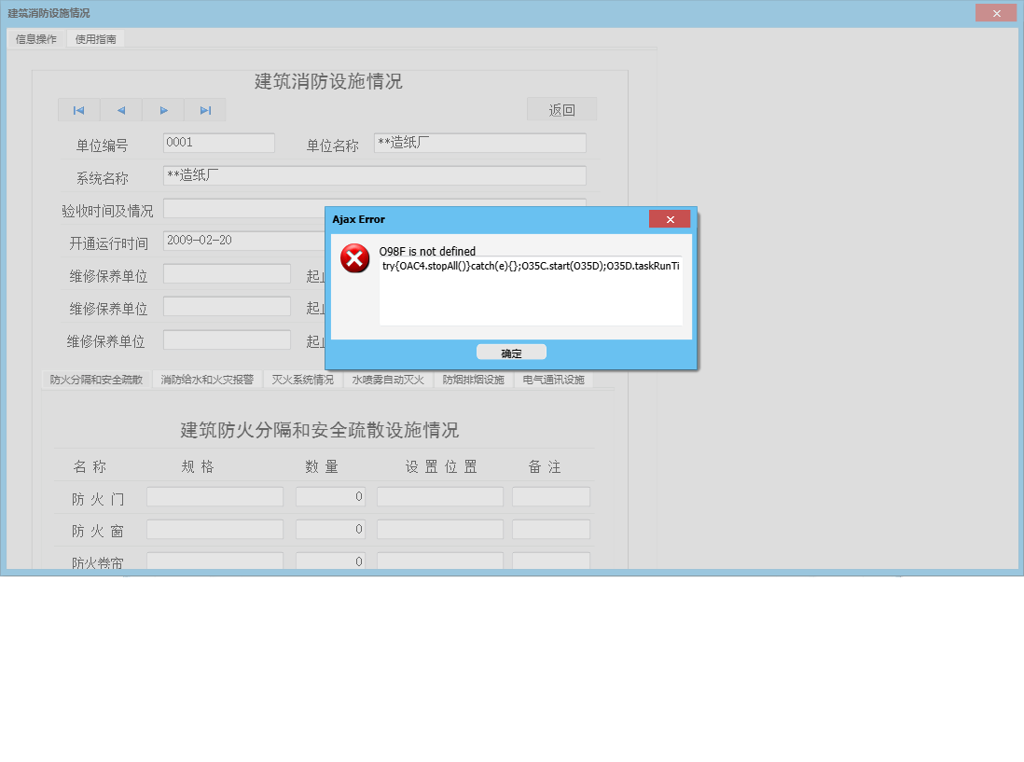Viewport: 1024px width, 762px height.
Task: Click the 单位编号 field showing 0001
Action: tap(218, 142)
